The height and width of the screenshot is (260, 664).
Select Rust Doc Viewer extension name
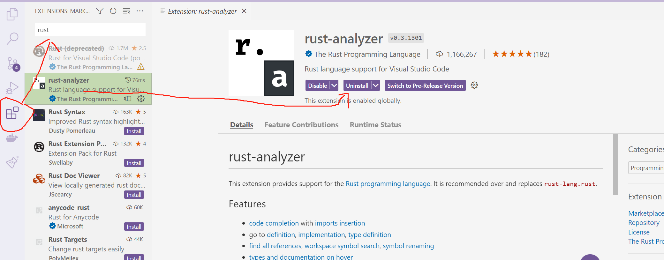[74, 176]
